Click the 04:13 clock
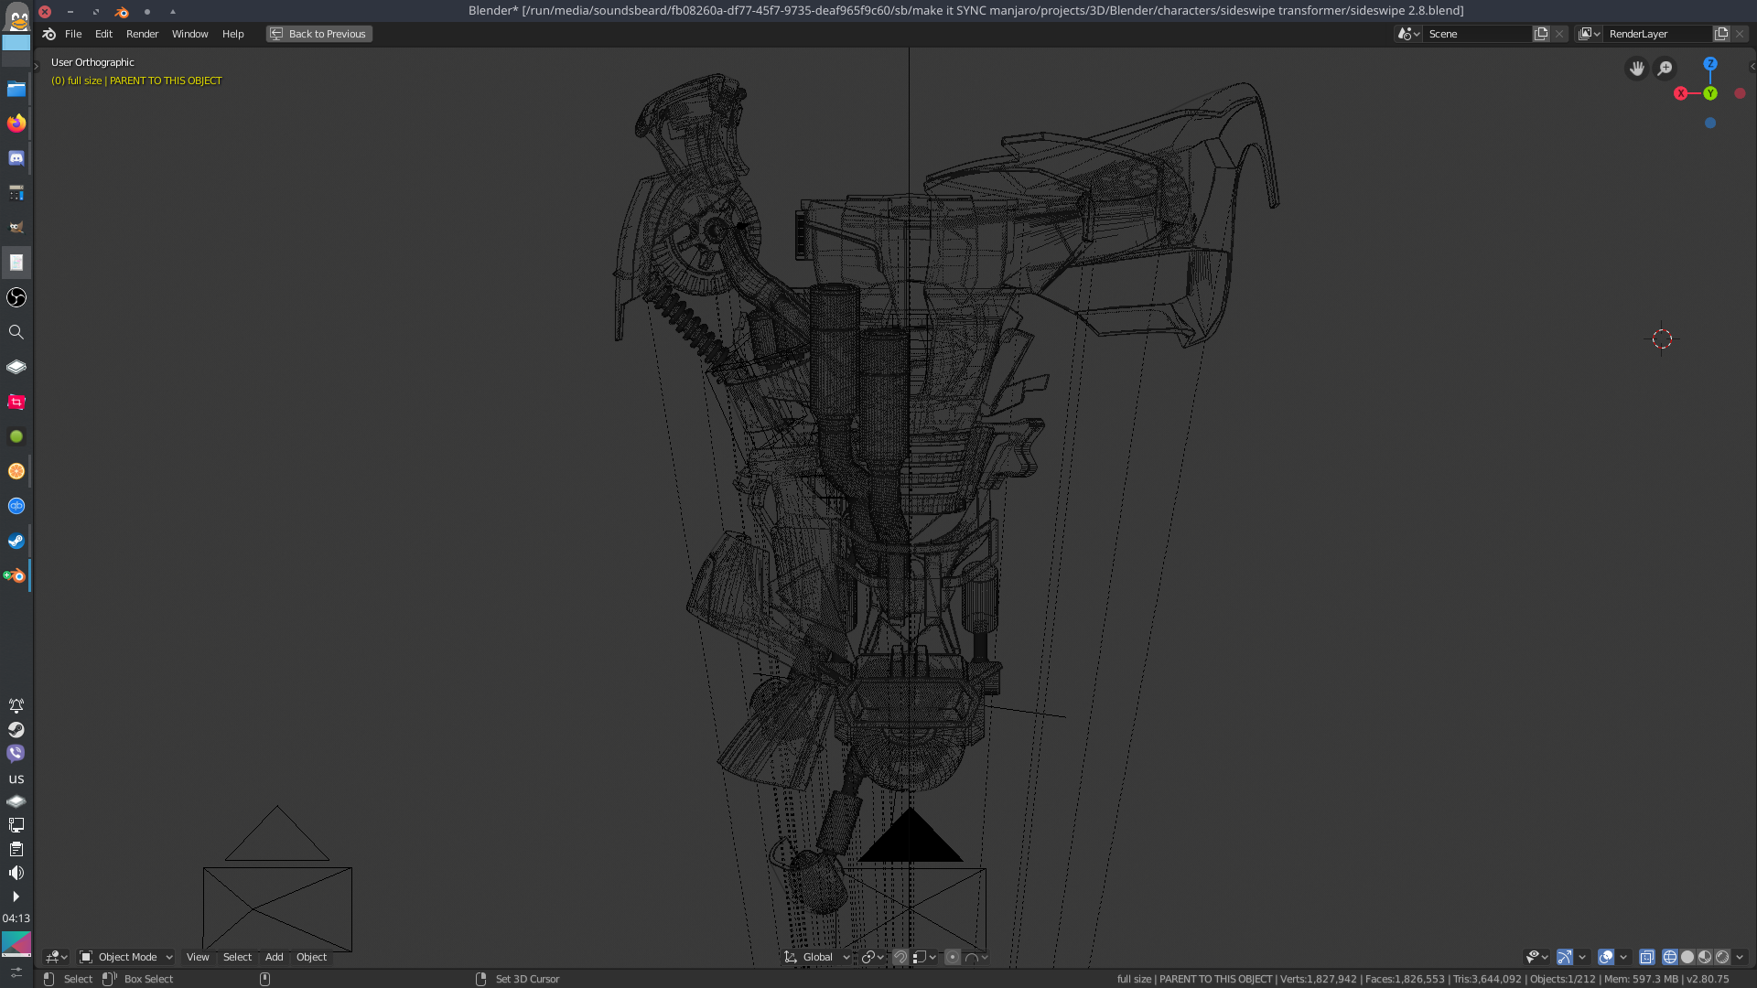Image resolution: width=1757 pixels, height=988 pixels. [16, 918]
